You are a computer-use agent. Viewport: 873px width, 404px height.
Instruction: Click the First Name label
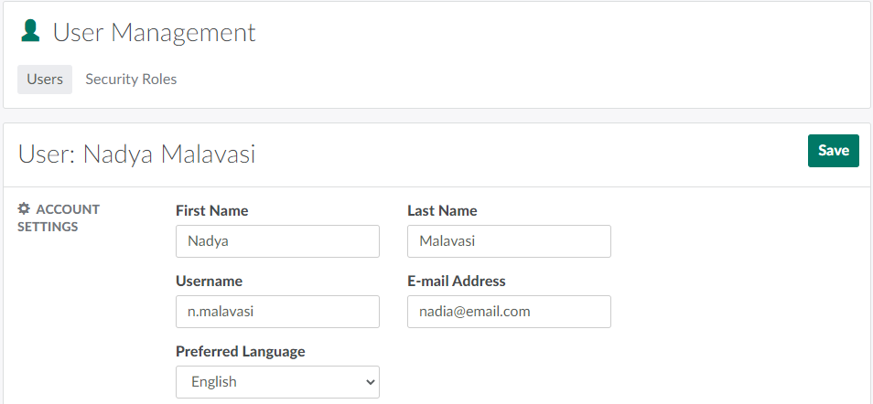tap(211, 211)
